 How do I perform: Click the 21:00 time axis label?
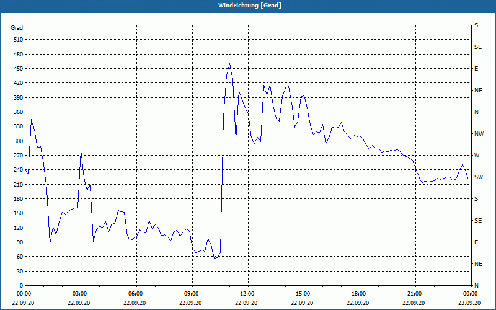pos(414,294)
